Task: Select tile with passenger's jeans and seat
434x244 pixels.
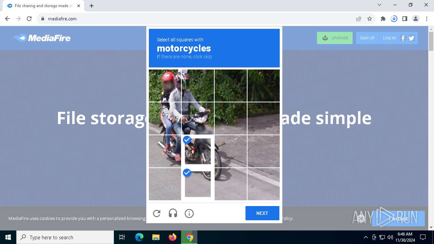Action: pyautogui.click(x=165, y=118)
